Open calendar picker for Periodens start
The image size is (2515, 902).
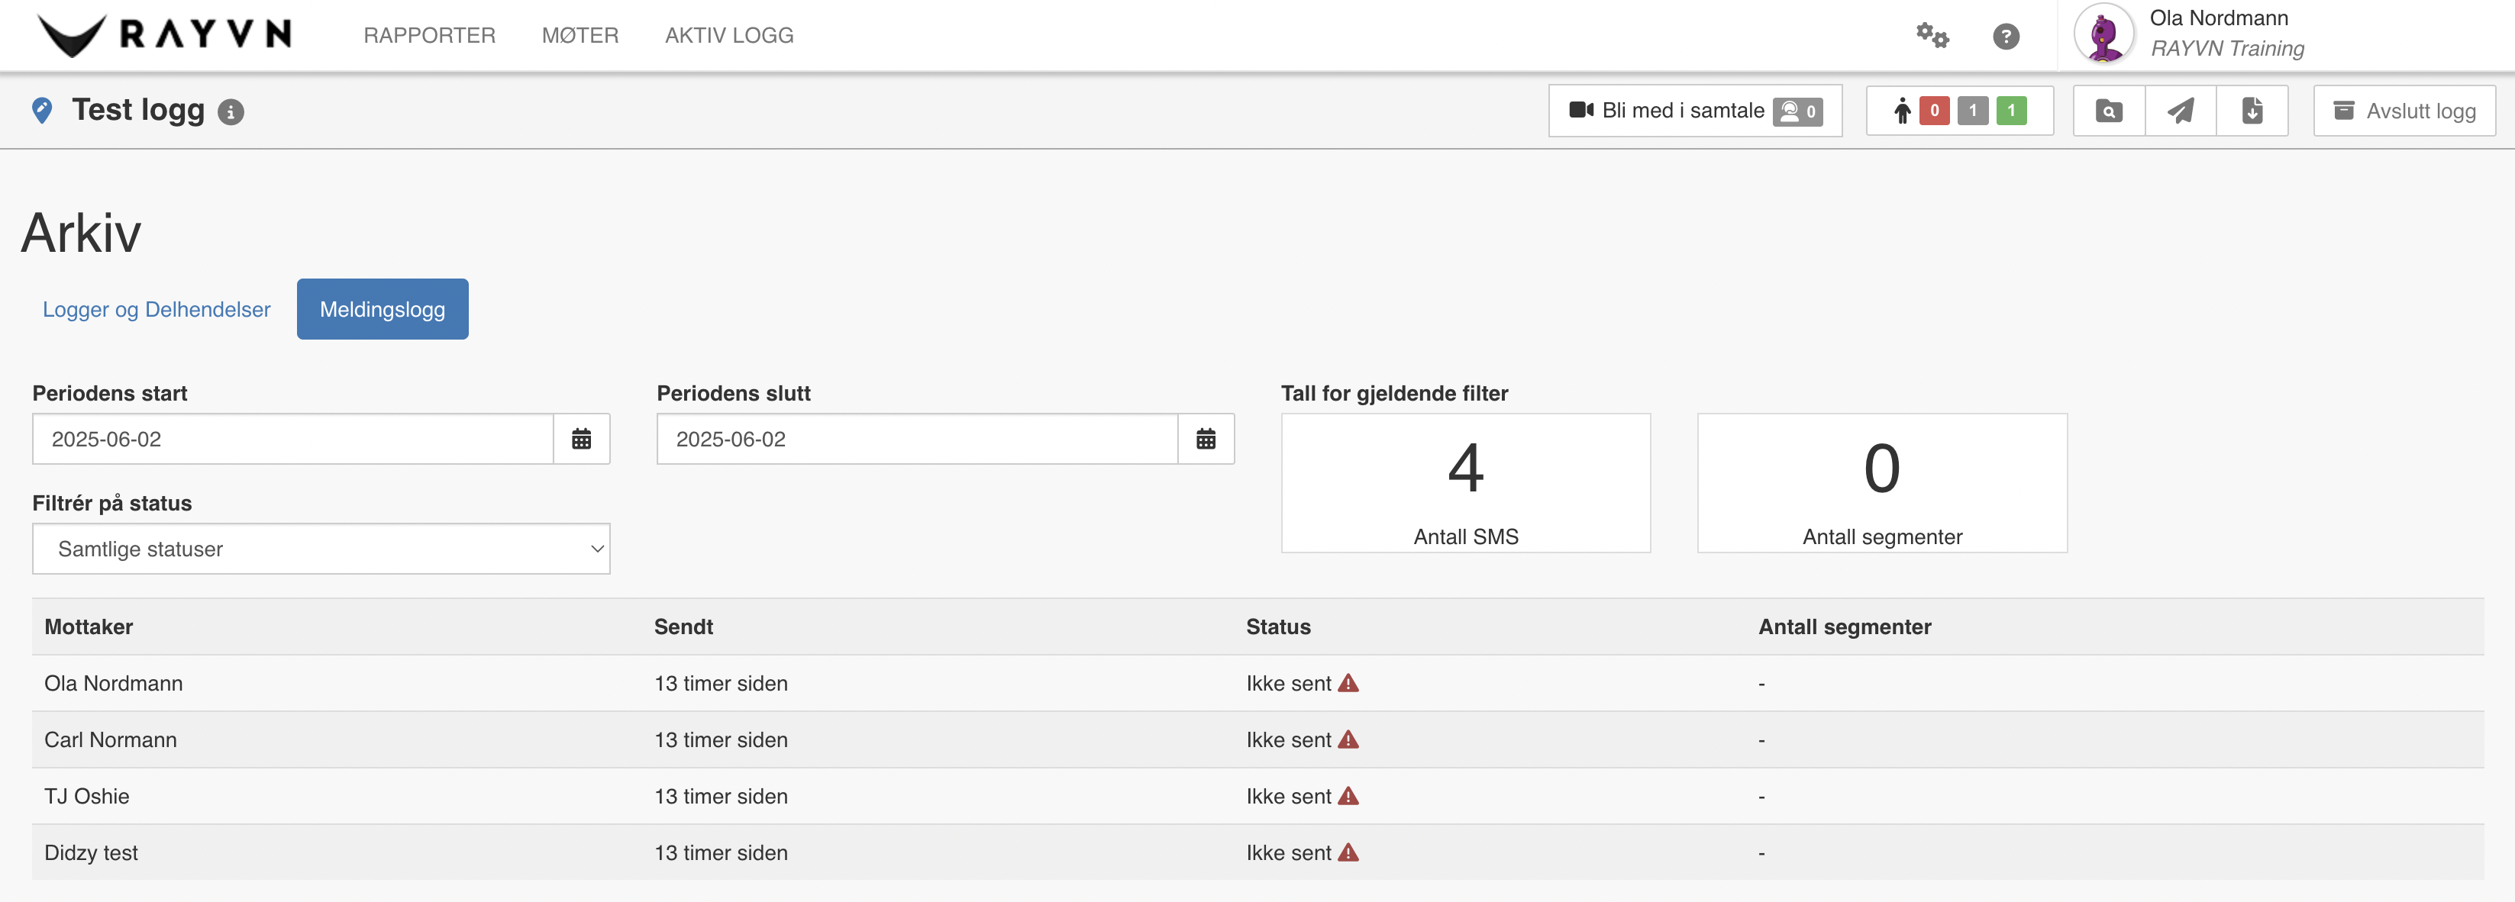pyautogui.click(x=582, y=440)
